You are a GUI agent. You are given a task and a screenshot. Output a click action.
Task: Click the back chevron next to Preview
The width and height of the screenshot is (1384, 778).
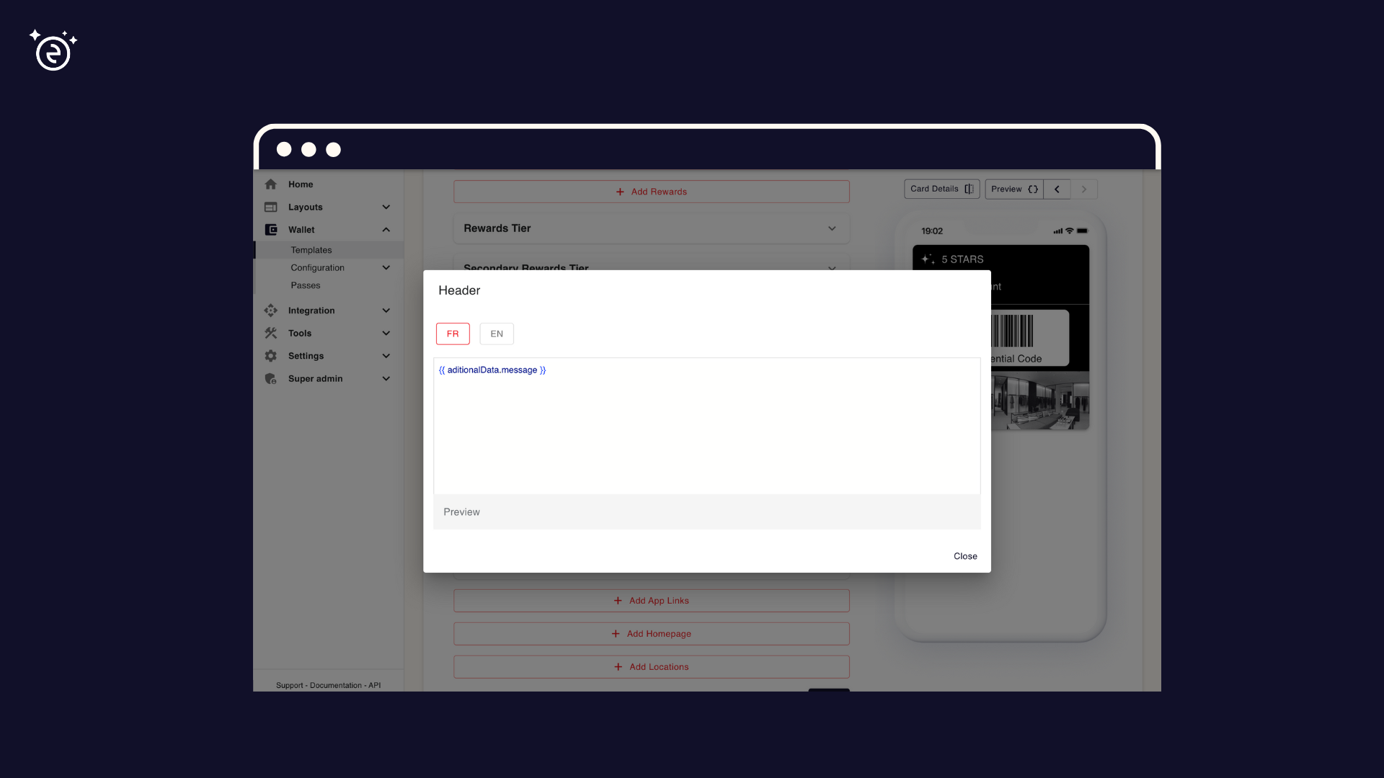point(1057,189)
